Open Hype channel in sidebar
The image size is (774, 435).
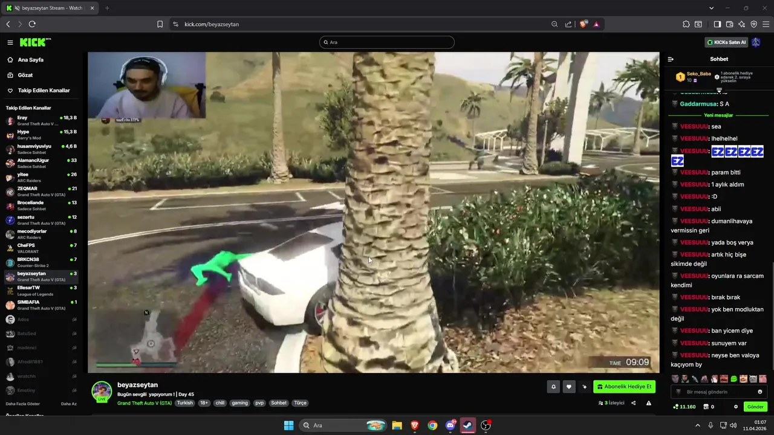coord(41,134)
